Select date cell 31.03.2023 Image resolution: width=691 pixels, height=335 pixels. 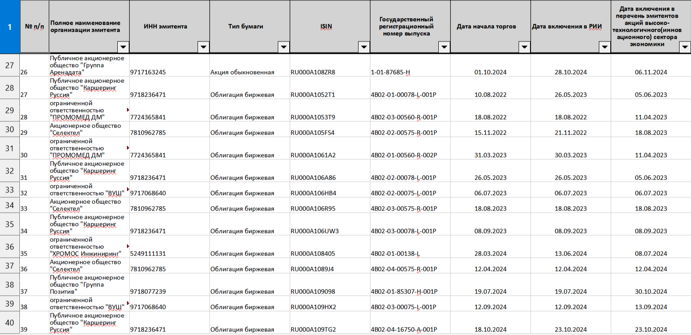pos(490,148)
